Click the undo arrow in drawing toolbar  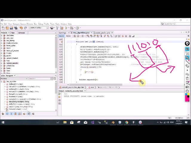pos(187,74)
